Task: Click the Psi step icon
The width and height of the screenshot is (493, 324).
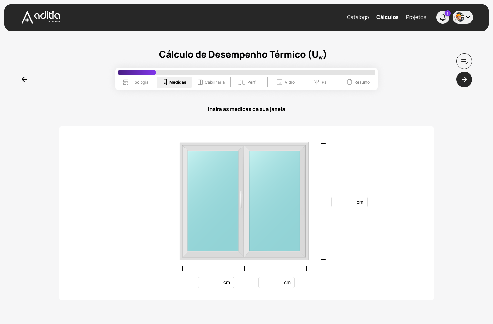Action: click(x=317, y=82)
